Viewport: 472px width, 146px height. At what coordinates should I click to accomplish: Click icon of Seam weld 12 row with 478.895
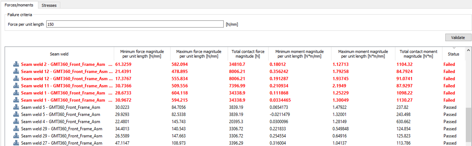point(16,71)
